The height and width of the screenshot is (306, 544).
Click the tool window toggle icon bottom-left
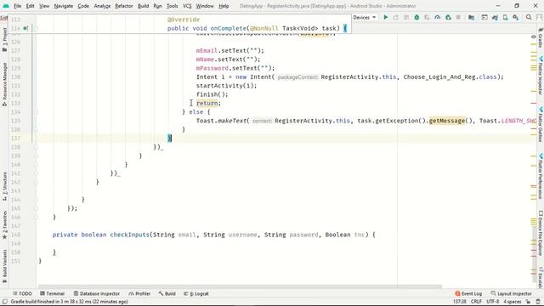click(4, 302)
